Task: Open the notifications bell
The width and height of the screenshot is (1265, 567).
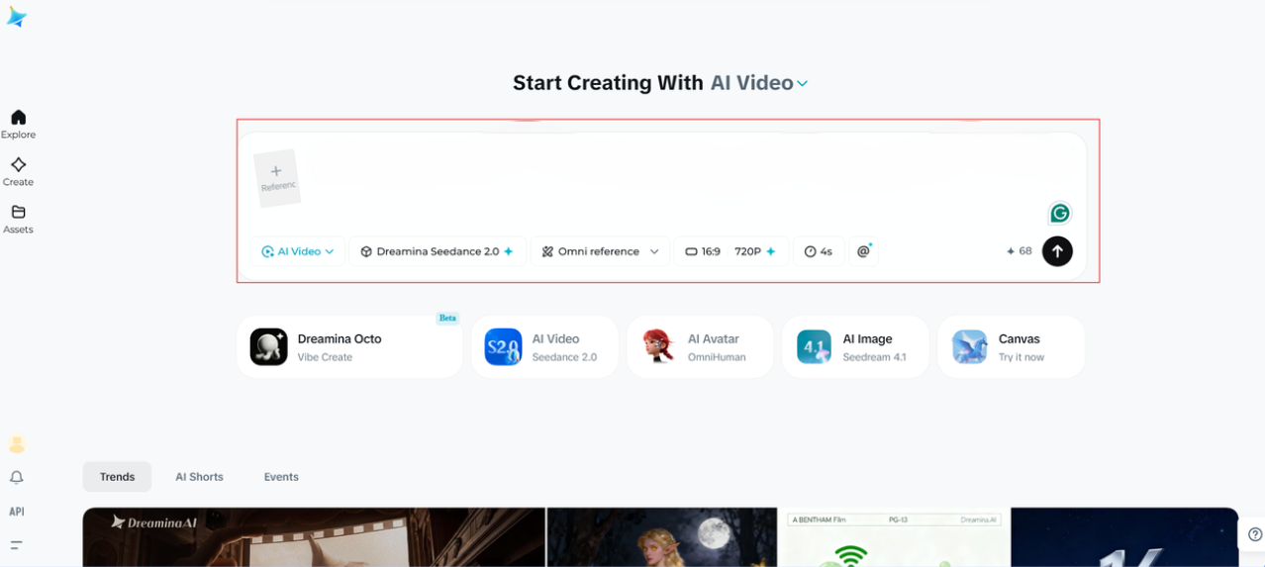Action: point(17,478)
